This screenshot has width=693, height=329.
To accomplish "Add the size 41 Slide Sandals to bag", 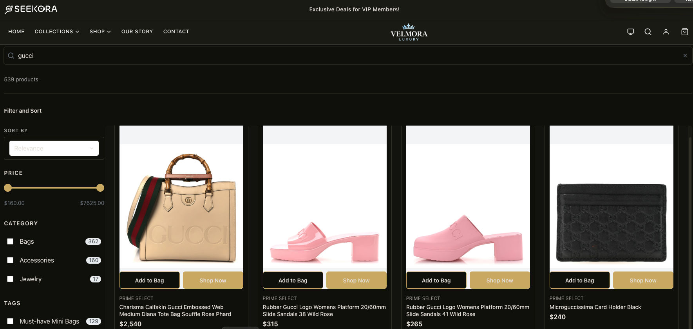I will point(436,280).
